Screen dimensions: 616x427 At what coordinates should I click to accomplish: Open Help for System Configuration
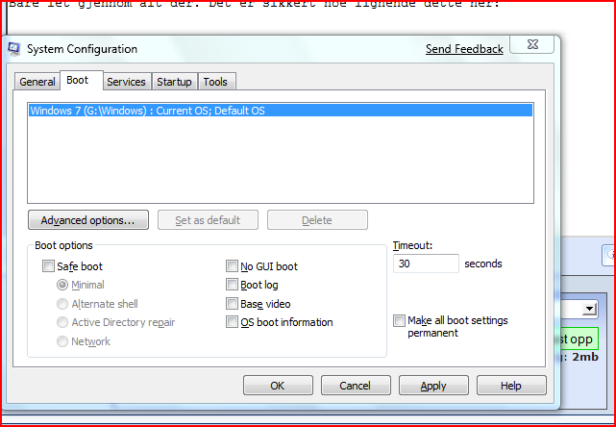click(511, 386)
